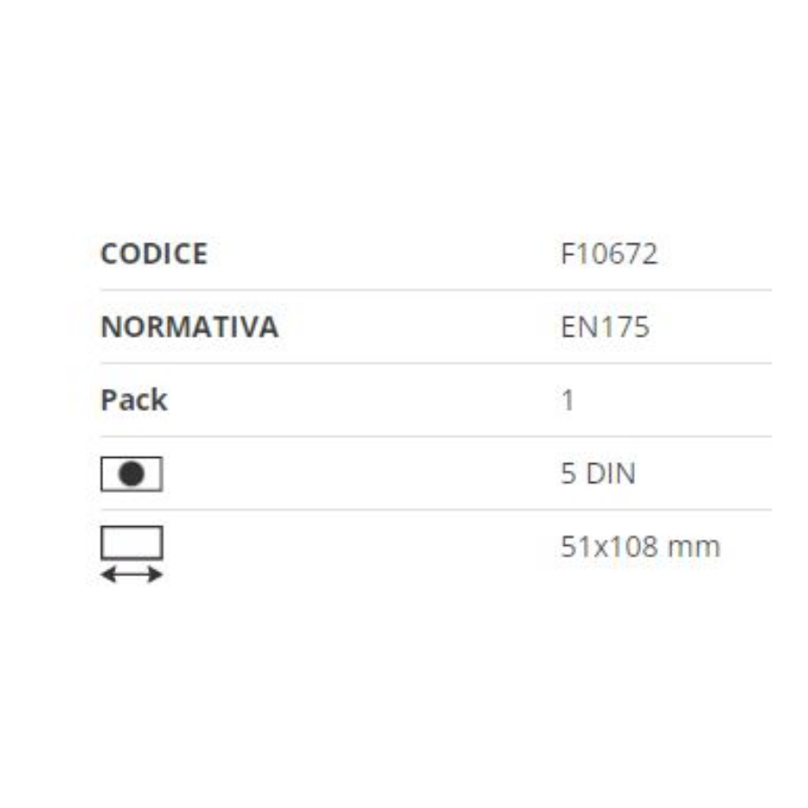Viewport: 808px width, 808px height.
Task: Select the 51x108 mm size value
Action: click(640, 546)
